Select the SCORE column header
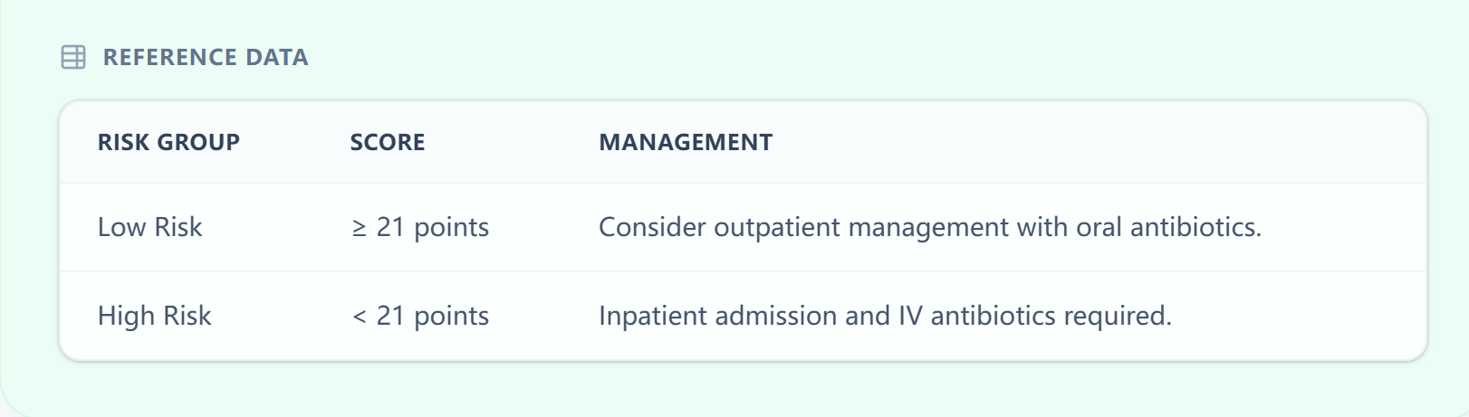 (x=388, y=142)
